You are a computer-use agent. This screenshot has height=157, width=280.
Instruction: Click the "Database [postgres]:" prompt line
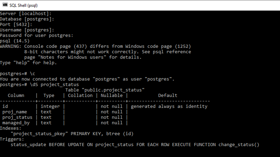point(27,19)
